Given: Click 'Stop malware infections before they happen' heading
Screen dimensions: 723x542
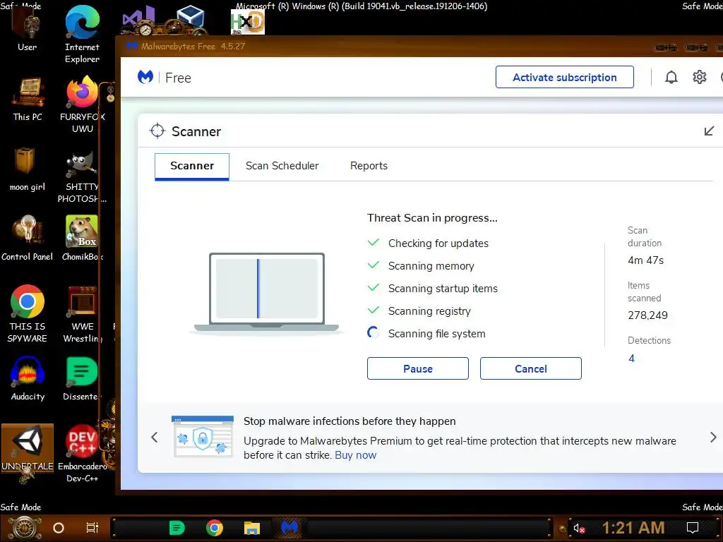Looking at the screenshot, I should point(349,421).
